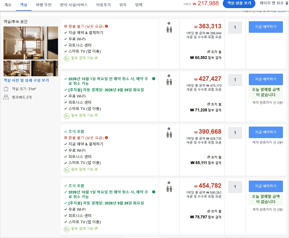Click green info icon on ₩427,427 offer

coord(154,79)
